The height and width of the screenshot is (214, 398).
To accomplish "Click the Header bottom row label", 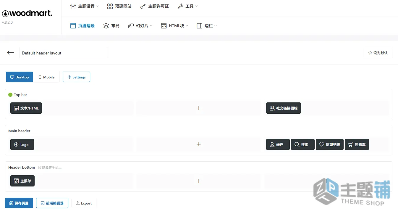I will click(22, 167).
